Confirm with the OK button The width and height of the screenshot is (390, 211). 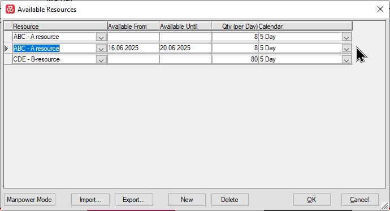[x=312, y=200]
